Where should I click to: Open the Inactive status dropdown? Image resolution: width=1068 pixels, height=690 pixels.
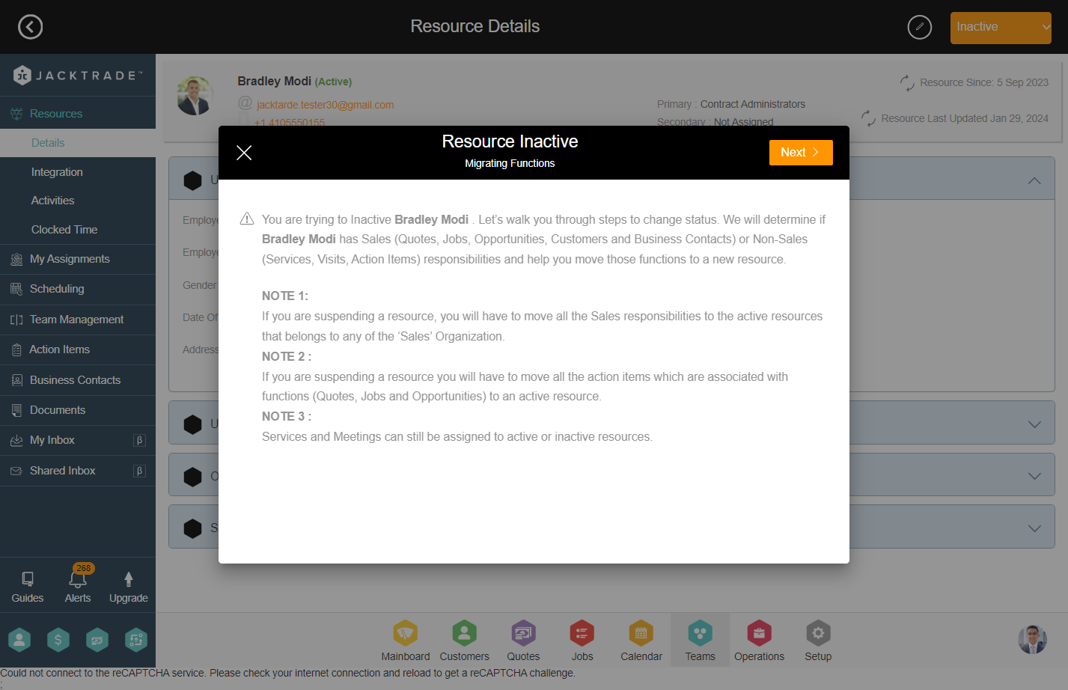1001,28
